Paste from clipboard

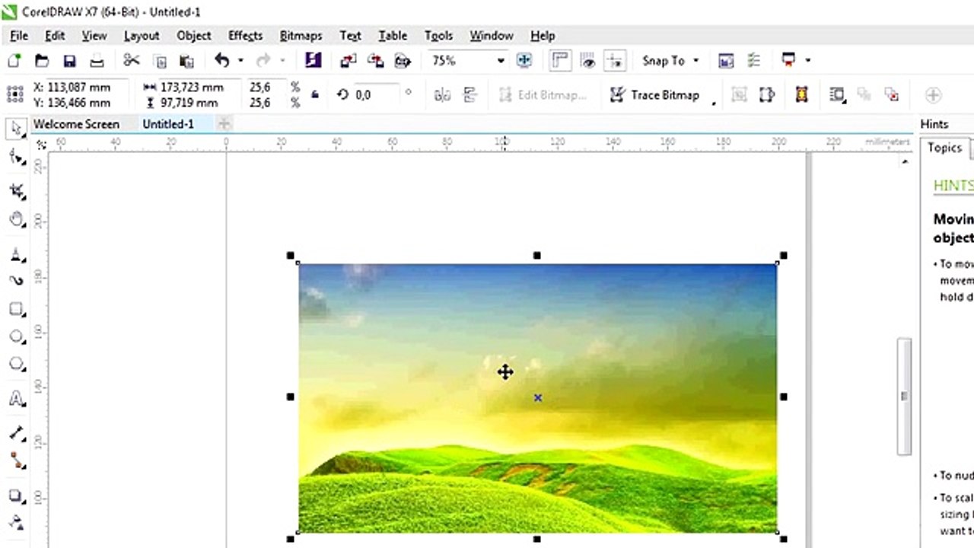point(186,61)
